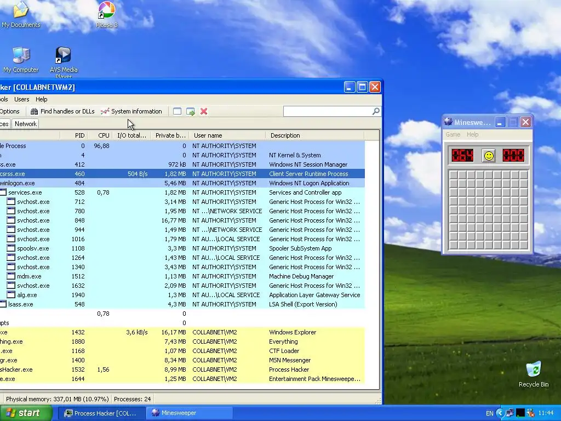Click in the Process Hacker search field
This screenshot has width=561, height=421.
tap(328, 111)
